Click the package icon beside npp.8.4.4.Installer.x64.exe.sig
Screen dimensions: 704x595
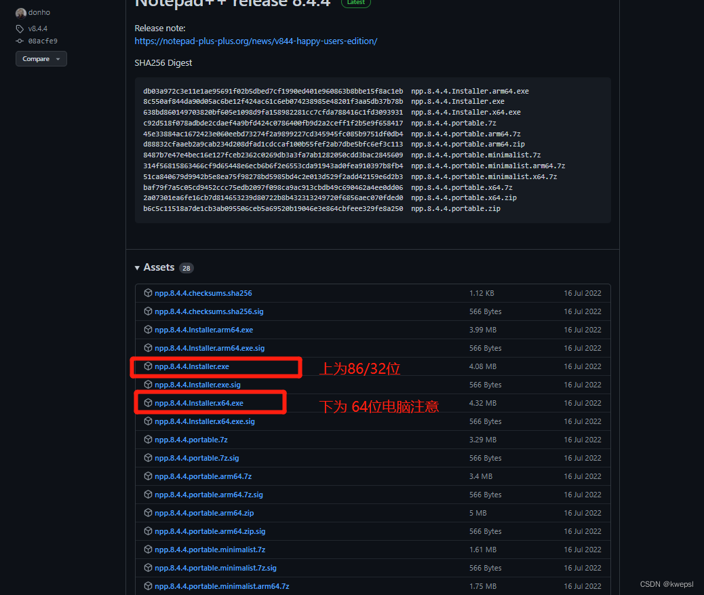coord(148,421)
